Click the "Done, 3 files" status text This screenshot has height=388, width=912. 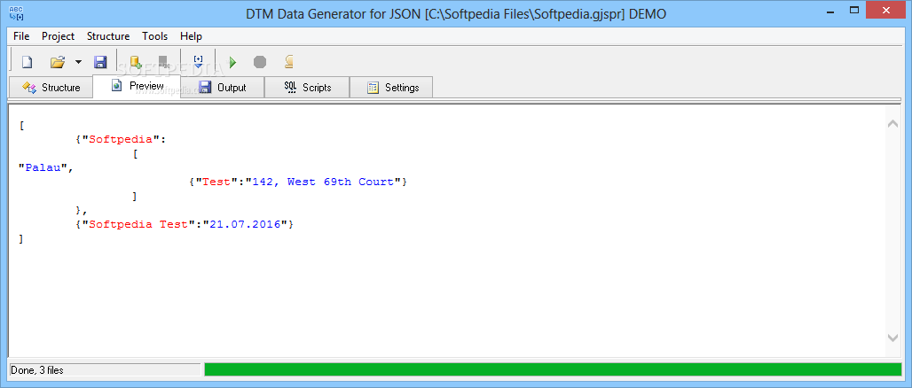(37, 370)
